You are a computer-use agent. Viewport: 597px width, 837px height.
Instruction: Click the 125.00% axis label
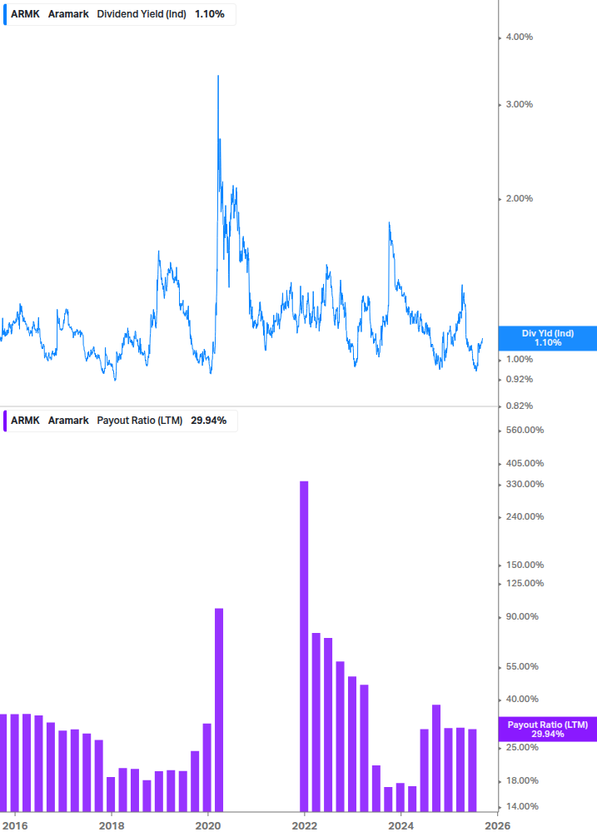pyautogui.click(x=525, y=583)
